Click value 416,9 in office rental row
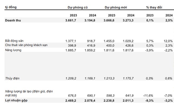Screen dimensions: 174x103 (x=91, y=46)
